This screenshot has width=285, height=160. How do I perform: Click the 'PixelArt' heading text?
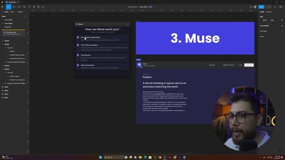pyautogui.click(x=147, y=77)
